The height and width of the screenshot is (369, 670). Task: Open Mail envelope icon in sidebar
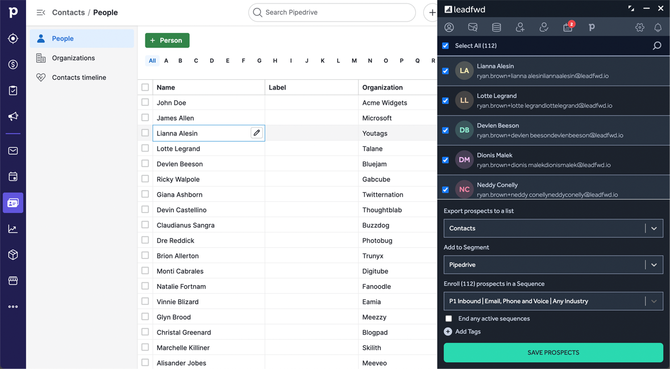tap(13, 151)
